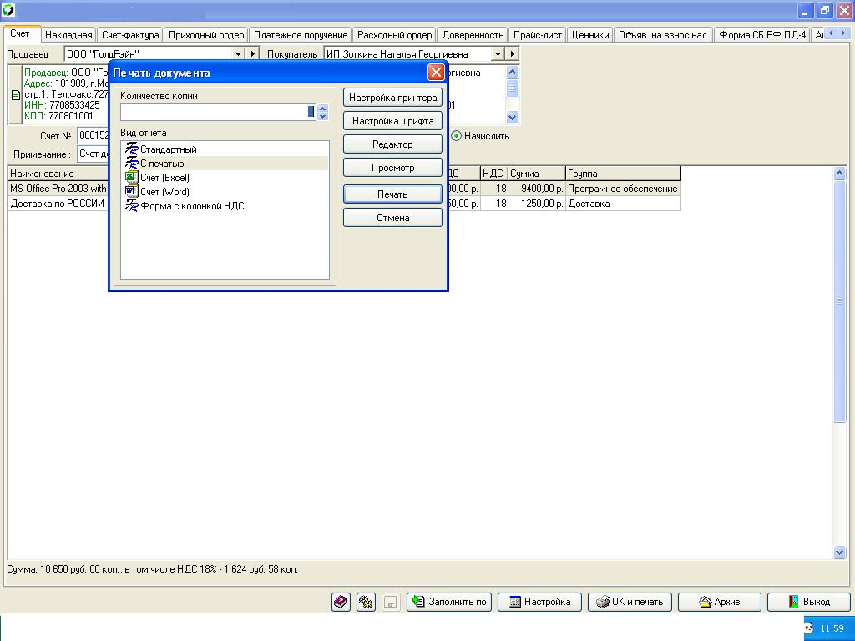This screenshot has height=641, width=855.
Task: Open the Настройка button at bottom
Action: (539, 602)
